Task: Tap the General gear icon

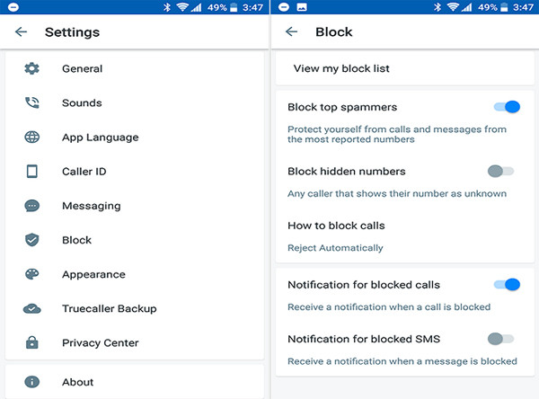Action: click(x=32, y=69)
